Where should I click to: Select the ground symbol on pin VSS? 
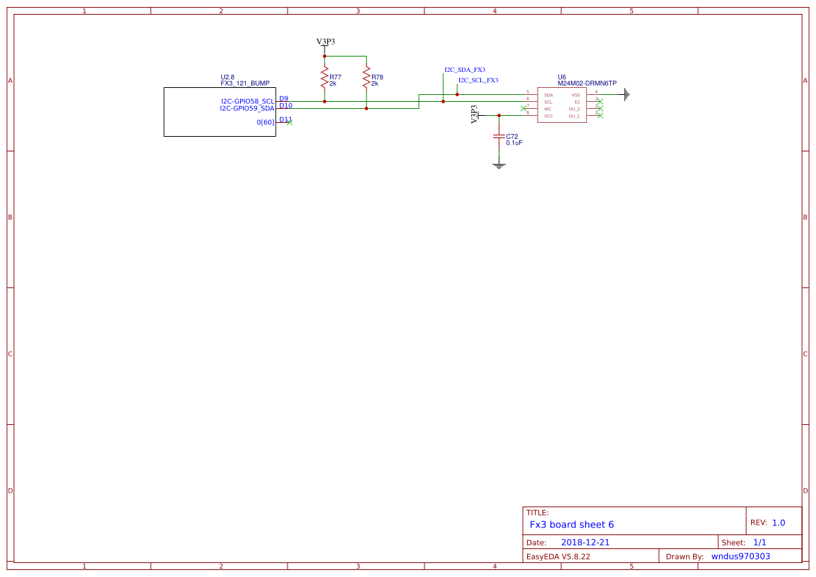(625, 94)
